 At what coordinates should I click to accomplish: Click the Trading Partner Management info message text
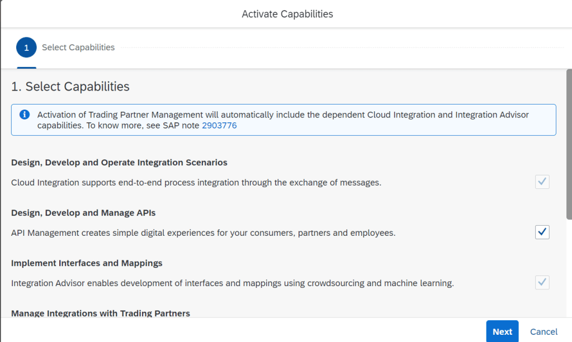point(282,115)
